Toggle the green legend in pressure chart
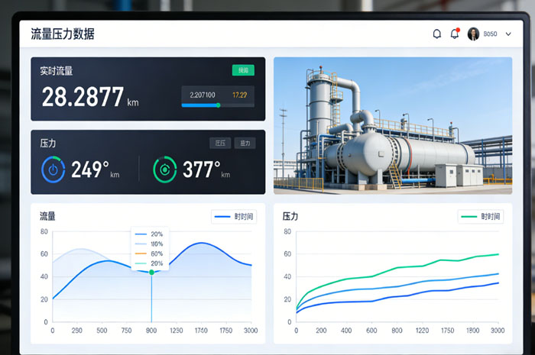The height and width of the screenshot is (355, 535). (x=481, y=217)
